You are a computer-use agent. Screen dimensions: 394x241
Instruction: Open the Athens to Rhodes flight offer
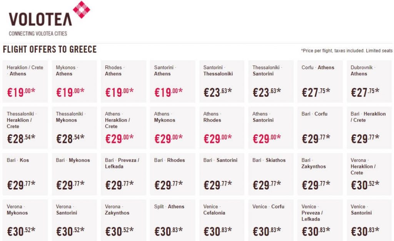pyautogui.click(x=222, y=128)
